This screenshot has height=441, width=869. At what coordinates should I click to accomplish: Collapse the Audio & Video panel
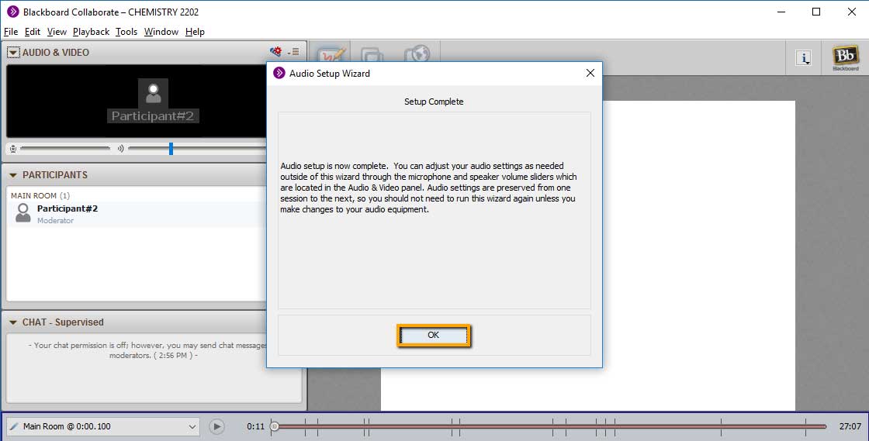[13, 53]
